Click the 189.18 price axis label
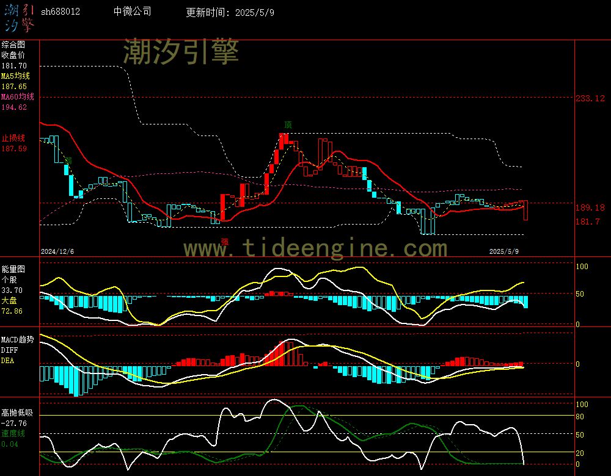611x476 pixels. click(590, 207)
